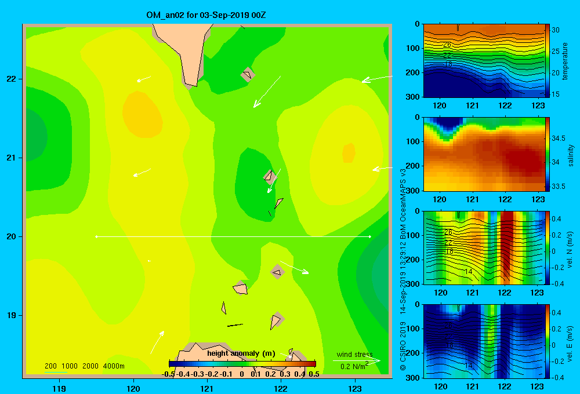Select the northward velocity cross-section panel
580x394 pixels.
coord(484,247)
